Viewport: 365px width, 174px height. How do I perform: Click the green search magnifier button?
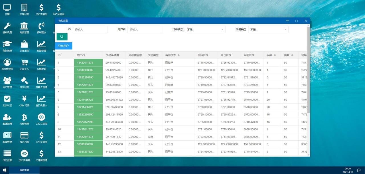[62, 37]
